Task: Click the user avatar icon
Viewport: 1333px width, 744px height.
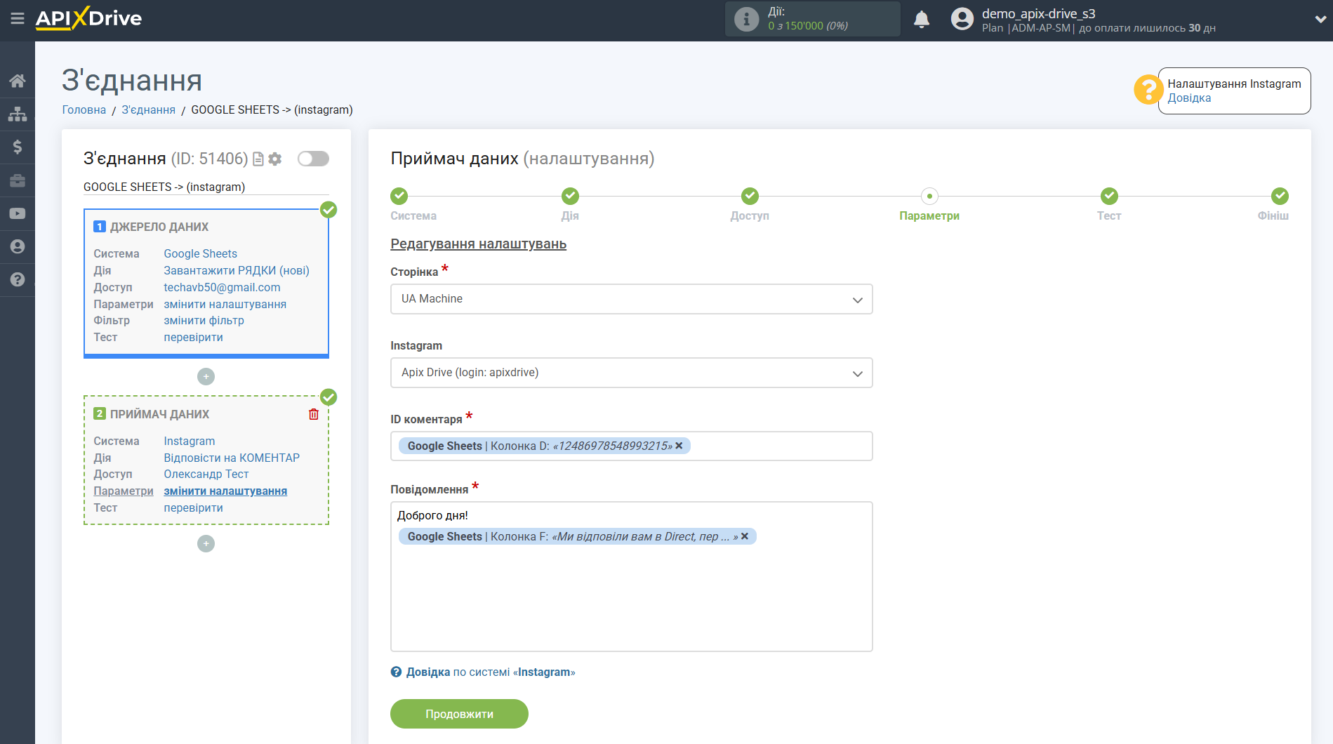Action: (x=962, y=19)
